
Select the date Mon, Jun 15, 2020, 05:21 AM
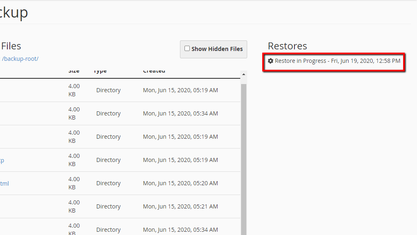(180, 206)
